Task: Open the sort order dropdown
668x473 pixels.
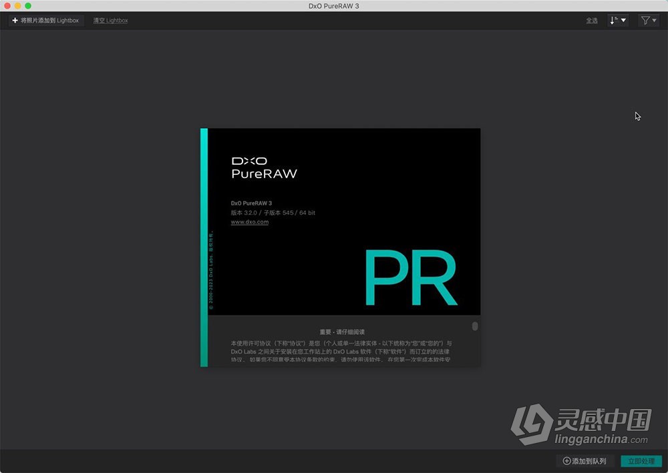Action: [x=618, y=21]
